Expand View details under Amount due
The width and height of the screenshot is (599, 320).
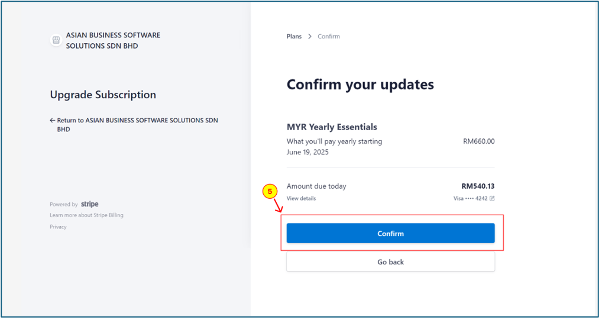(302, 198)
